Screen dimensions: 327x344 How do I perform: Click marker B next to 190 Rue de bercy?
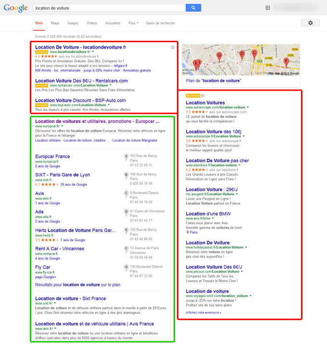(126, 175)
